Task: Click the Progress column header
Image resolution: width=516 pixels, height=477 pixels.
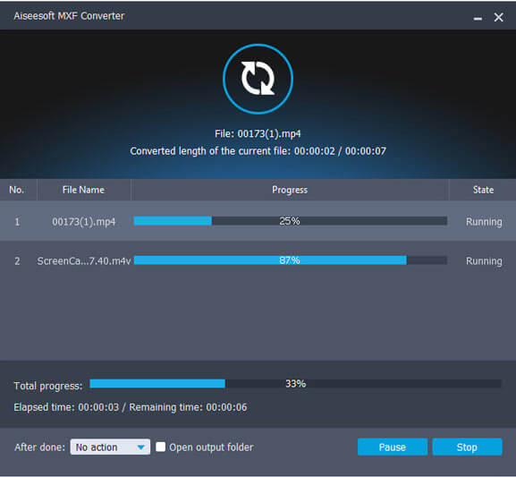Action: [290, 190]
